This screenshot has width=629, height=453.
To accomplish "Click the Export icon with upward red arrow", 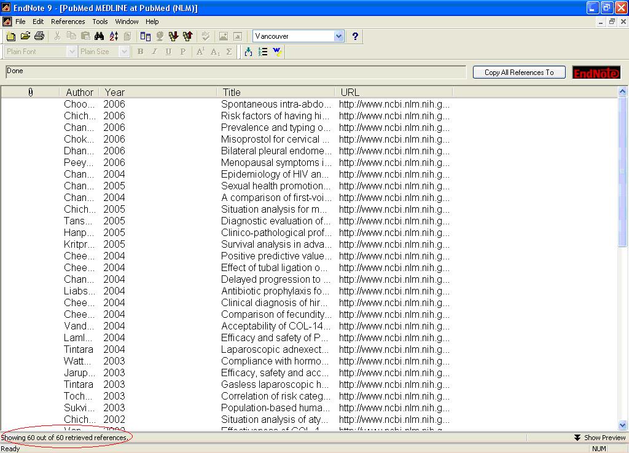I will click(188, 36).
